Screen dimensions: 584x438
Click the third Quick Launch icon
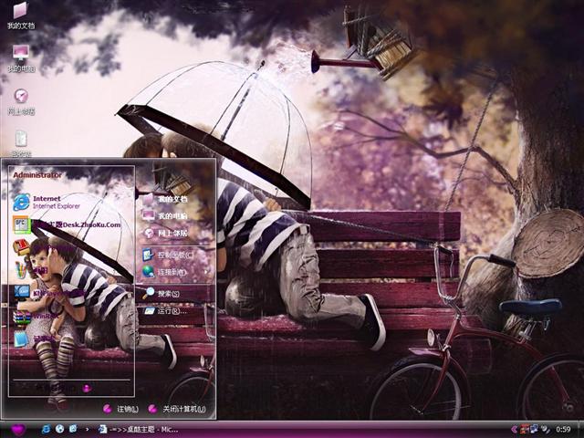(73, 429)
